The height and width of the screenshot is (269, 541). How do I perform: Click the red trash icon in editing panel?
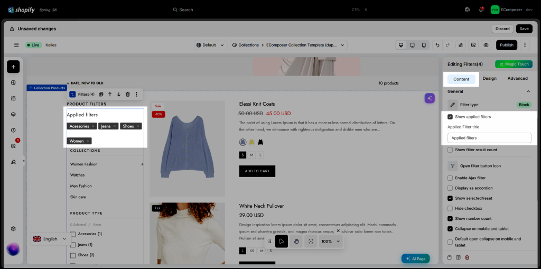467,257
